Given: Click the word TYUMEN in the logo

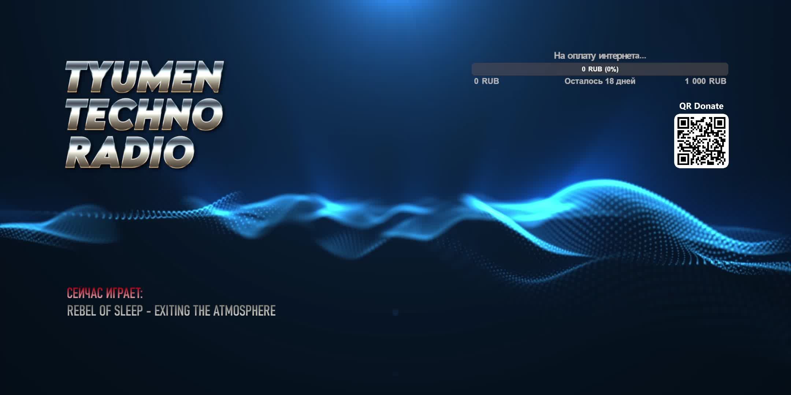Looking at the screenshot, I should tap(144, 78).
